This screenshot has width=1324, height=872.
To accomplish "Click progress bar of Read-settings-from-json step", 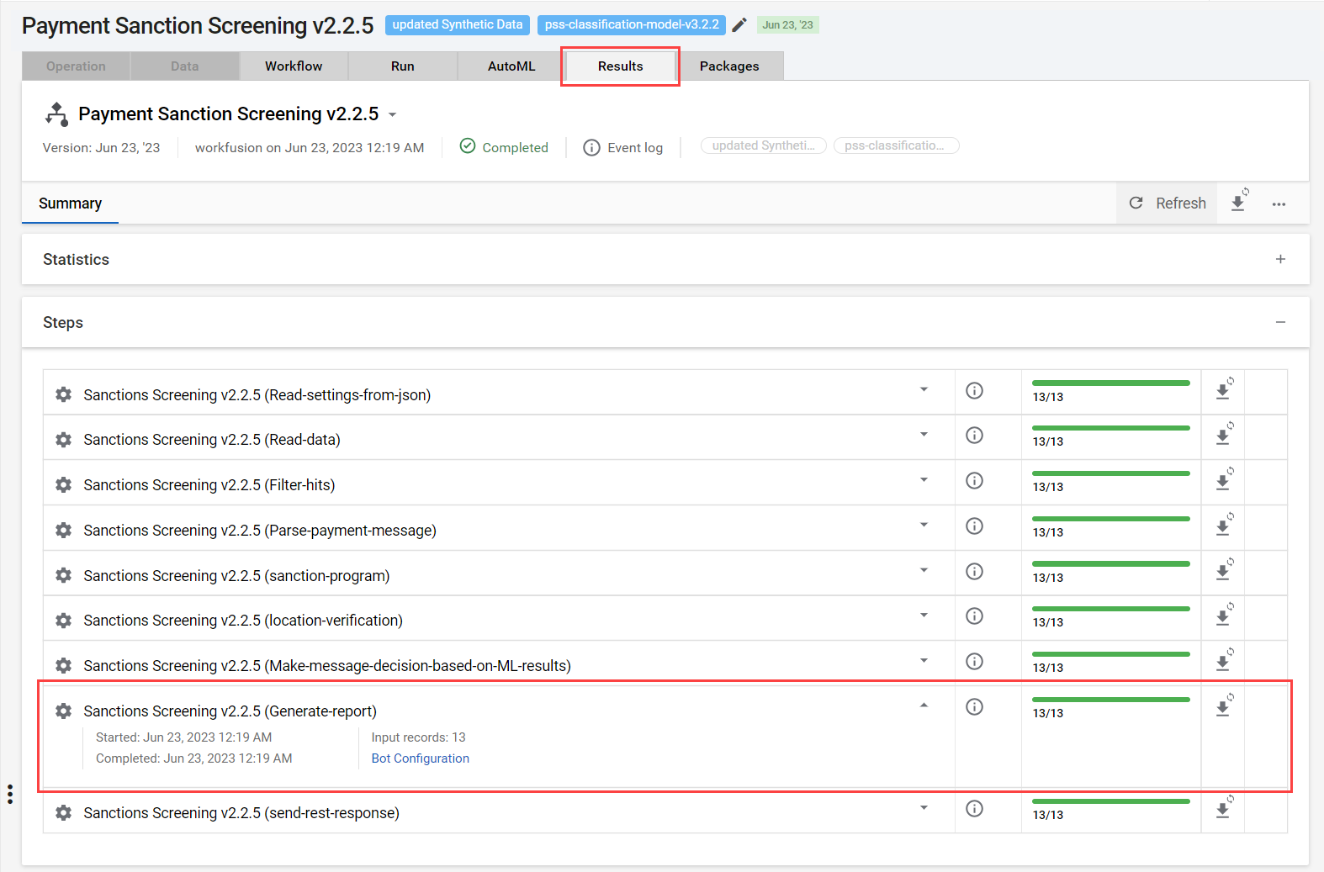I will click(1111, 383).
